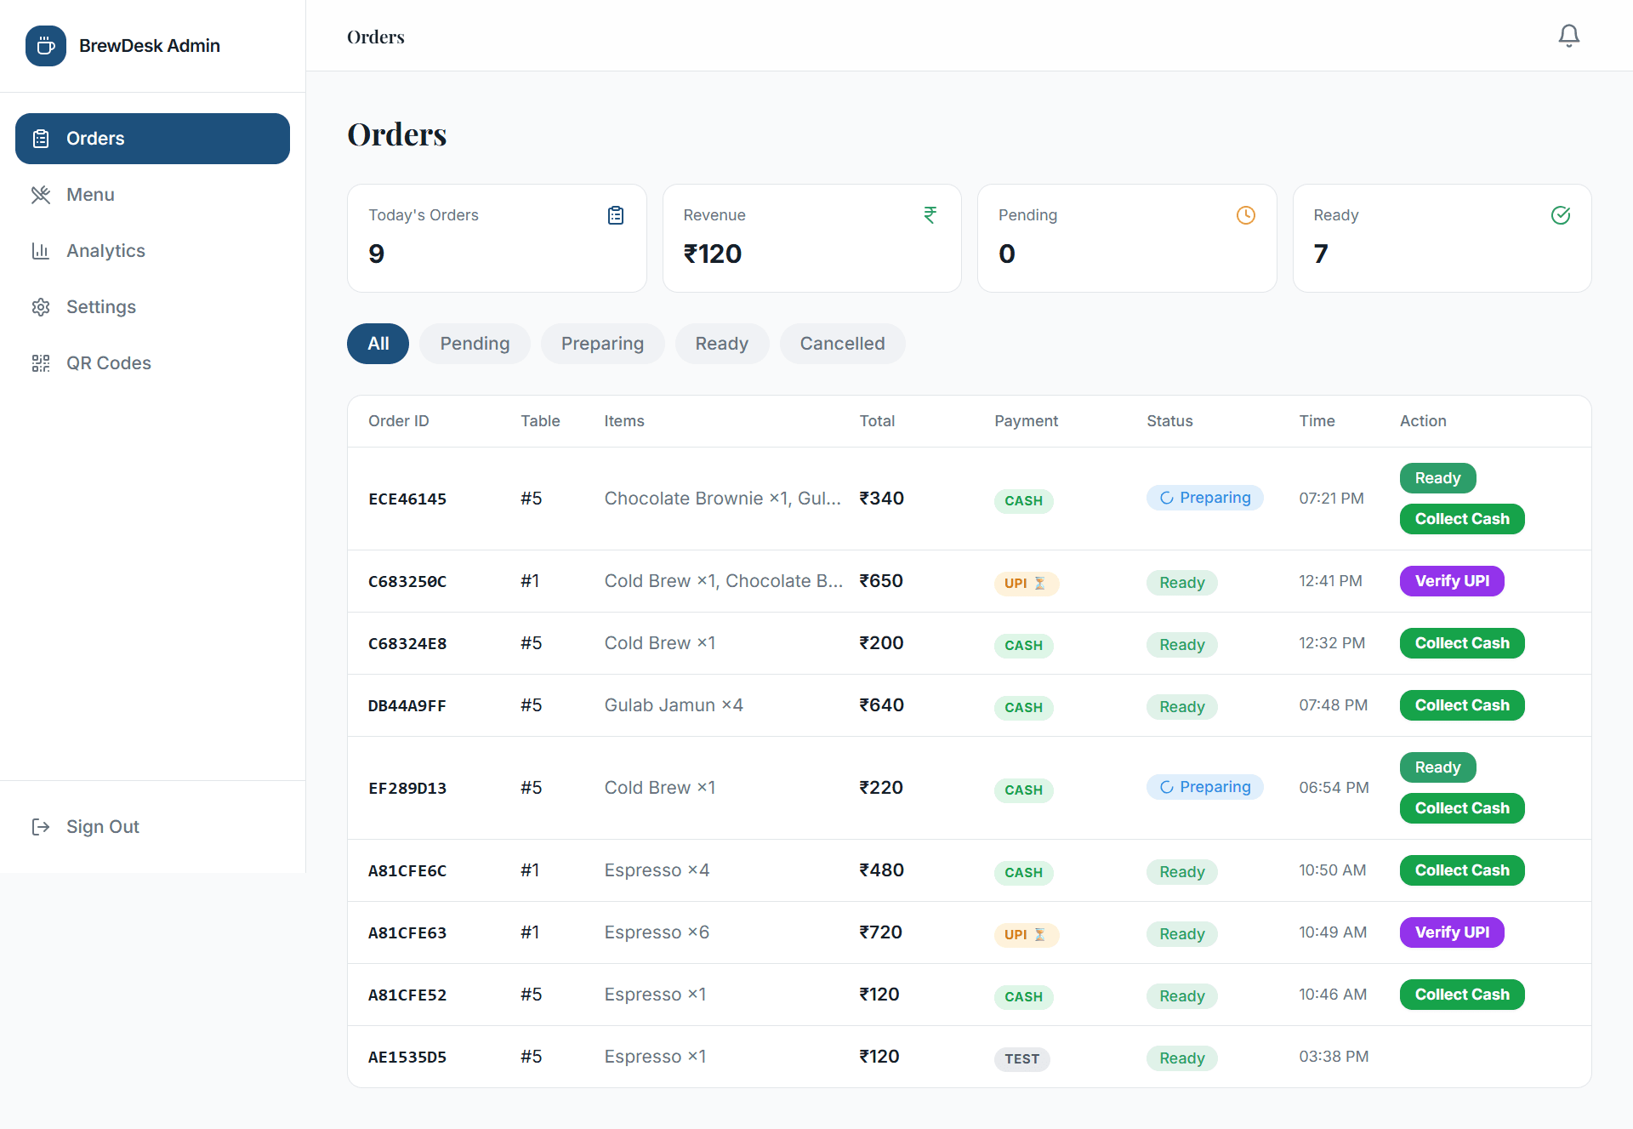Click the Total column header
Viewport: 1633px width, 1129px height.
(877, 421)
